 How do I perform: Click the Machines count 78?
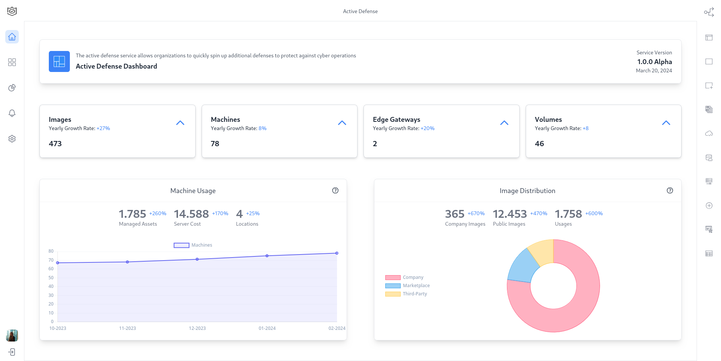pos(215,144)
